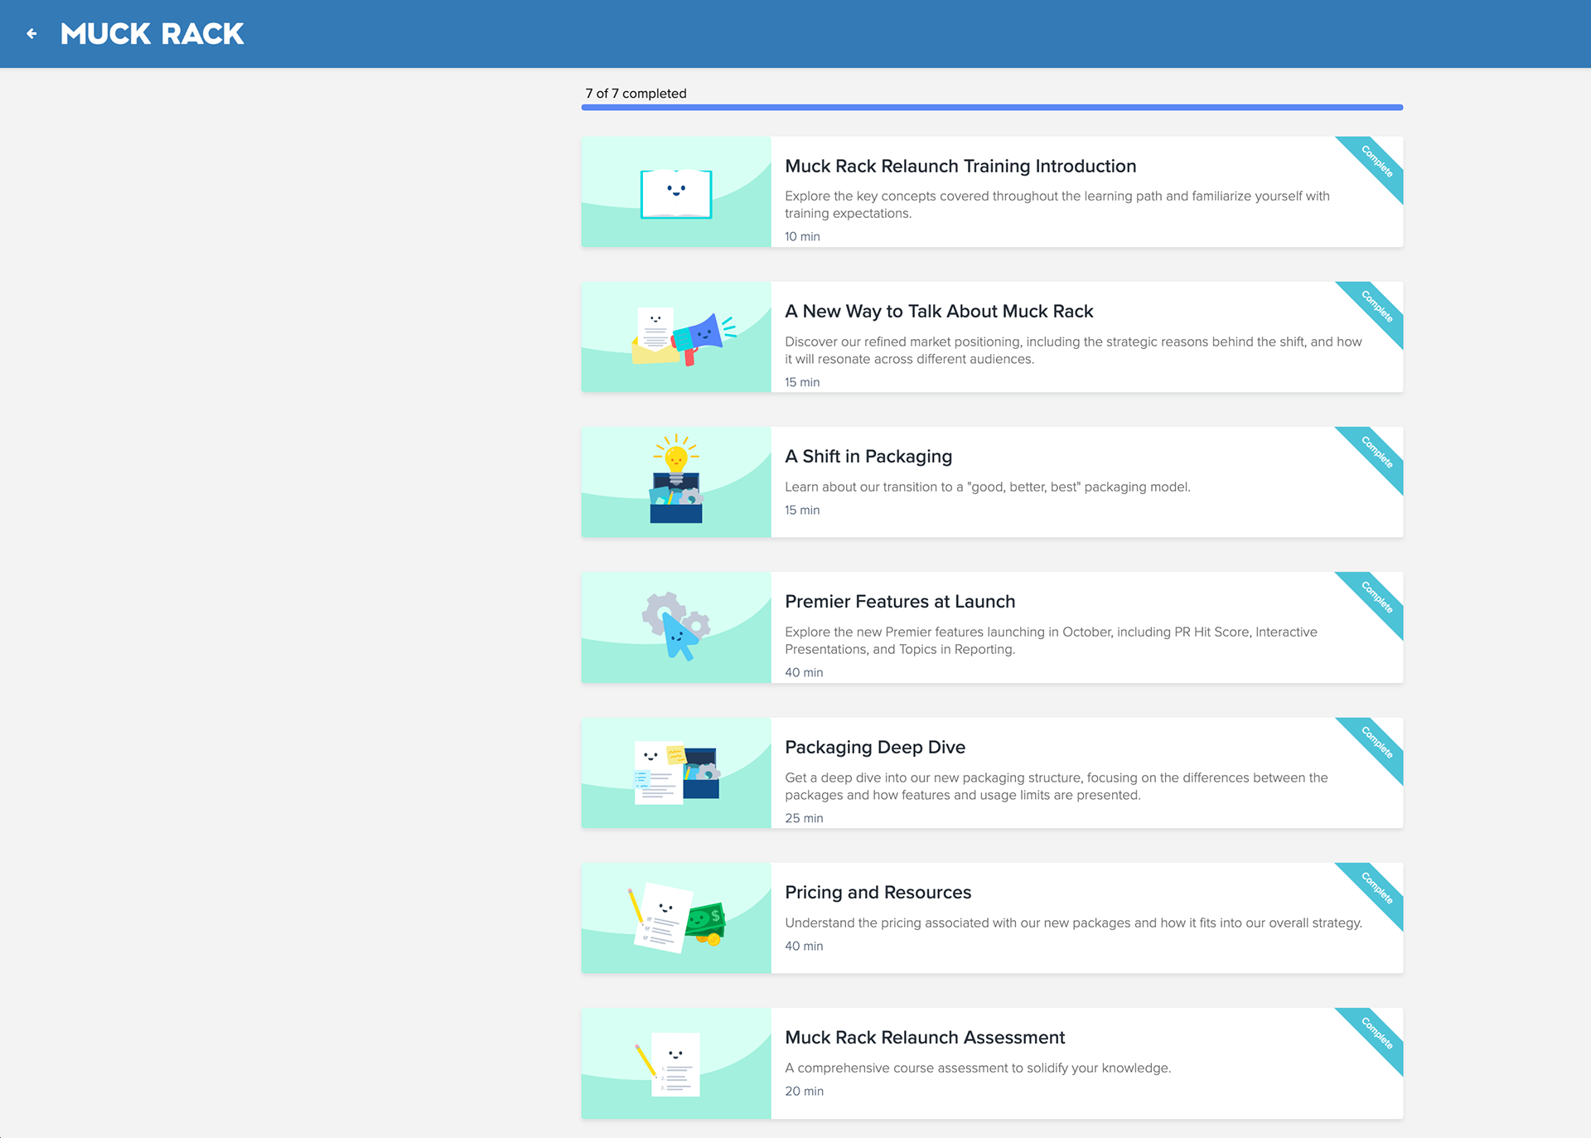This screenshot has width=1591, height=1138.
Task: Open A Shift in Packaging course
Action: [868, 456]
